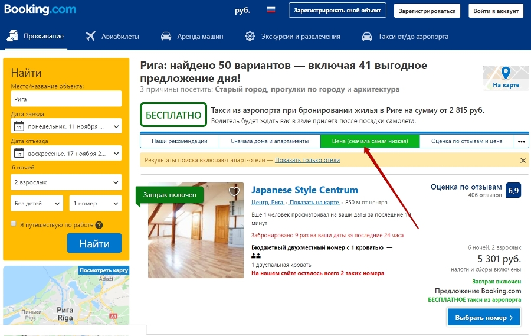531x336 pixels.
Task: Sort by Оценка по отзывам и цена
Action: point(467,141)
